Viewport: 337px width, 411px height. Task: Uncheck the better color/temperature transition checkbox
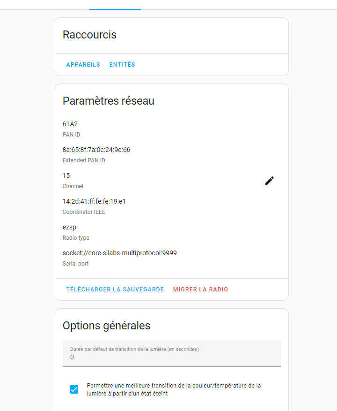(x=74, y=389)
